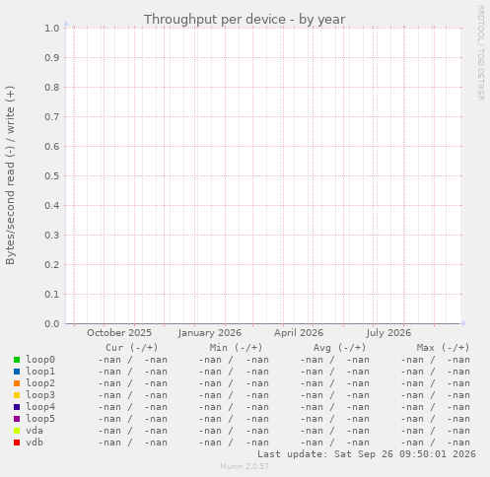This screenshot has width=490, height=477.
Task: Select the loop0 device label
Action: (x=40, y=360)
